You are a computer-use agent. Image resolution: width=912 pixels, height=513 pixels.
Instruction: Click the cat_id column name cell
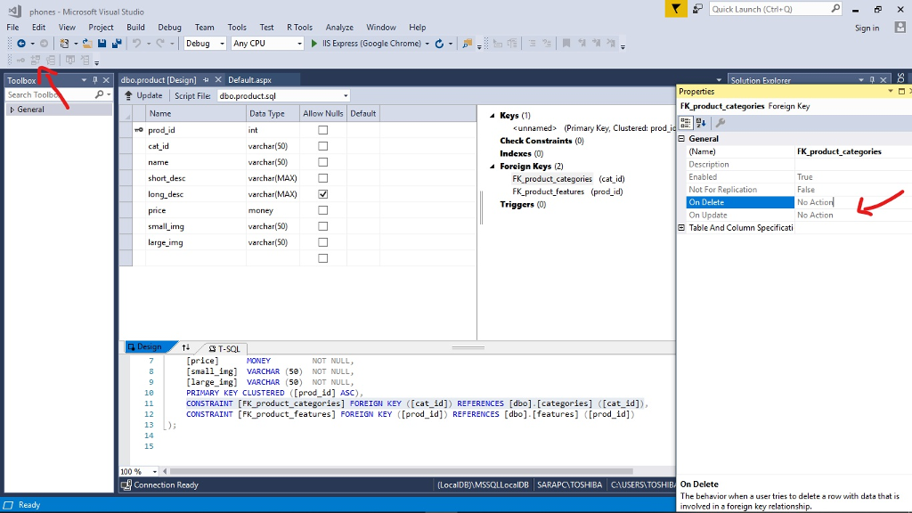(196, 147)
